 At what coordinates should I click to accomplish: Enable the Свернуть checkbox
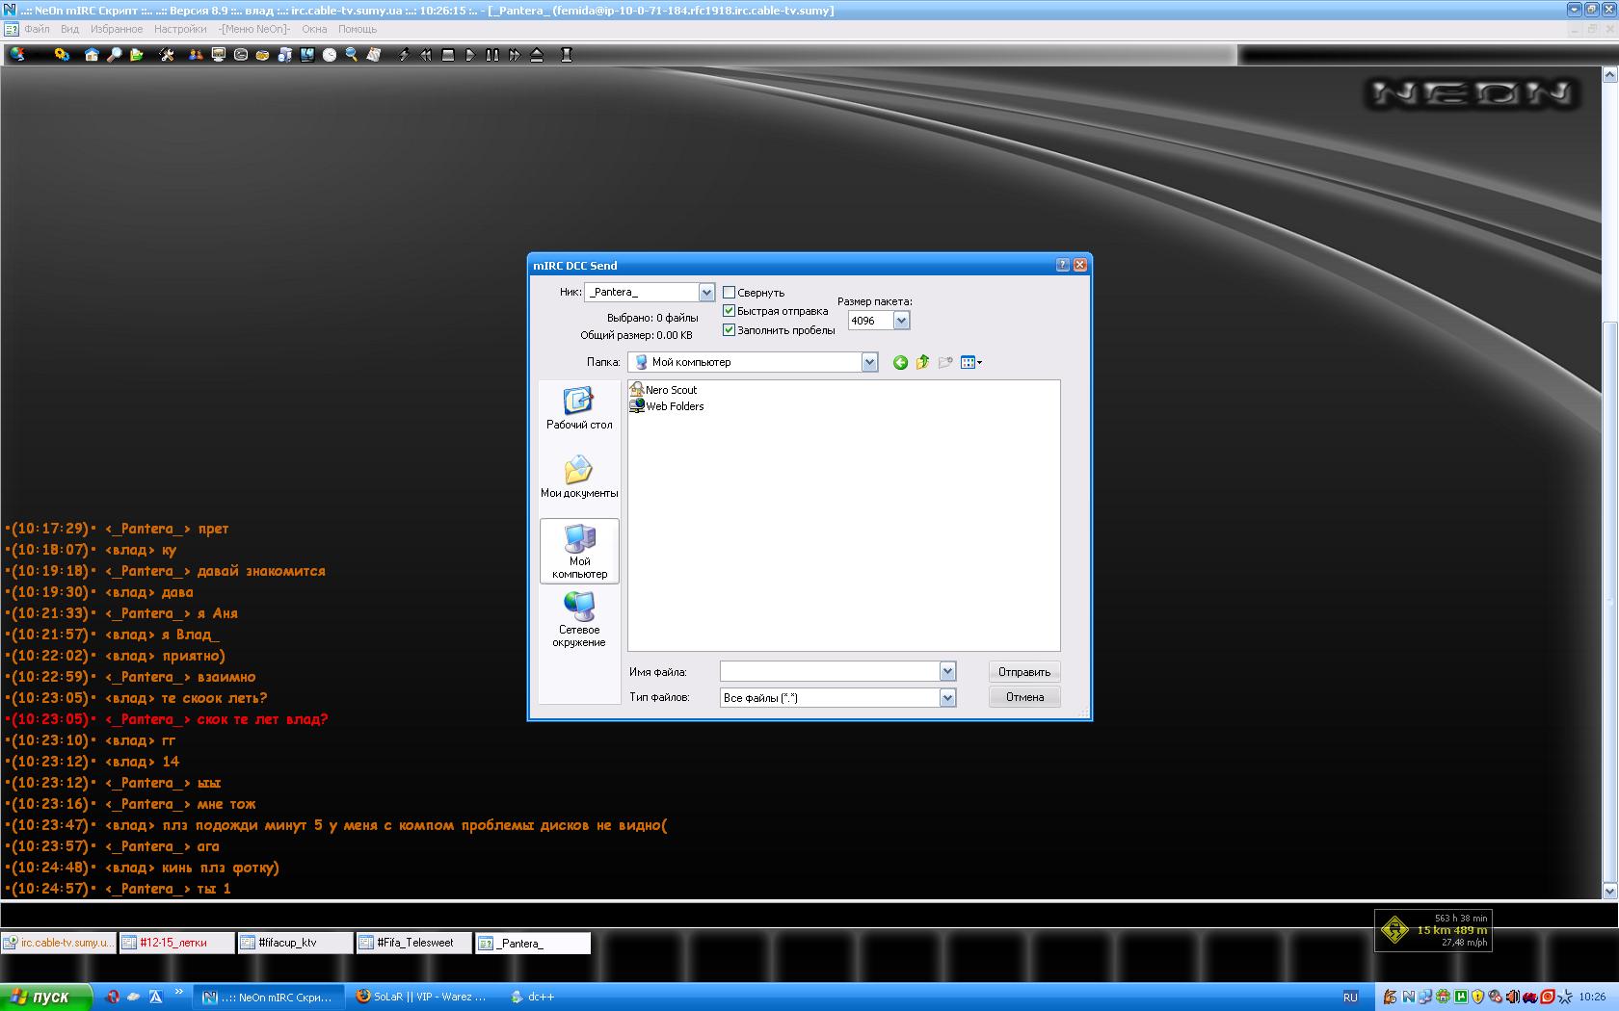pyautogui.click(x=730, y=293)
